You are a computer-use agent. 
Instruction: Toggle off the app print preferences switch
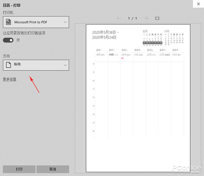(8, 40)
